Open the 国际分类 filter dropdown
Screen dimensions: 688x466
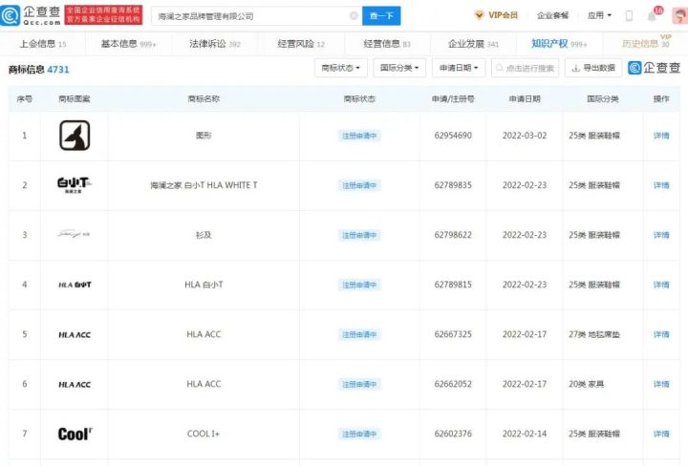click(399, 68)
